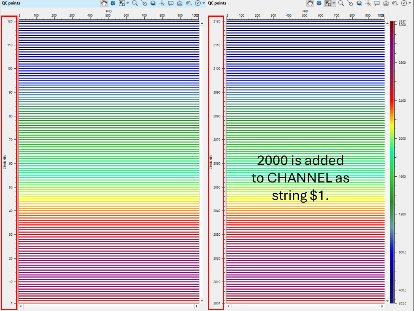414x311 pixels.
Task: Expand the fit-to-window dropdown arrow in right panel
Action: coord(333,3)
